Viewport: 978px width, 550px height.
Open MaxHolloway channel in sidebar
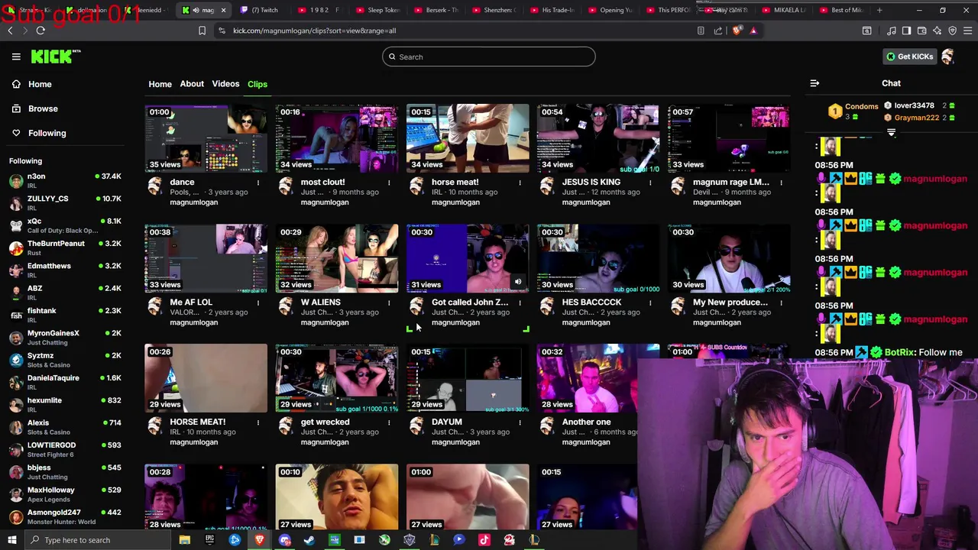65,494
